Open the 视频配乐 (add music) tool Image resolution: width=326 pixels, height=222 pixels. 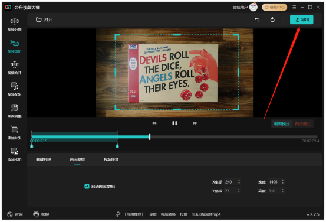click(x=14, y=89)
